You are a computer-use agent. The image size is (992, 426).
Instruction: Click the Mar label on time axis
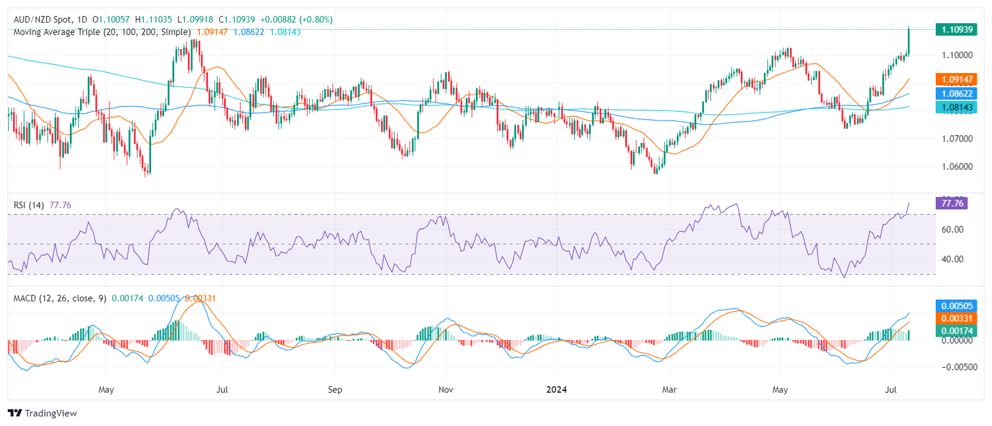click(669, 390)
